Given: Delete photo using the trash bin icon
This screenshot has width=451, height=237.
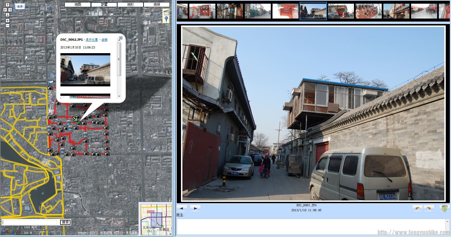Looking at the screenshot, I should pos(444,208).
